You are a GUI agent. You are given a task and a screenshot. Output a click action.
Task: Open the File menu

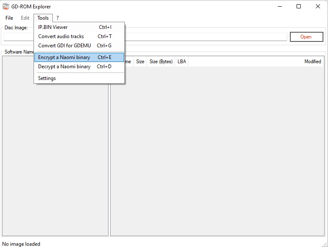[x=9, y=18]
